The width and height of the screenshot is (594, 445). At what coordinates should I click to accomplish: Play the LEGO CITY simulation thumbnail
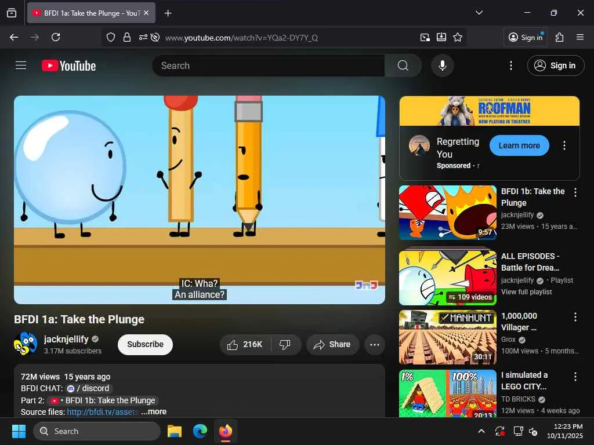pyautogui.click(x=447, y=393)
